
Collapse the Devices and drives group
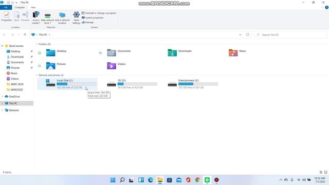point(36,75)
